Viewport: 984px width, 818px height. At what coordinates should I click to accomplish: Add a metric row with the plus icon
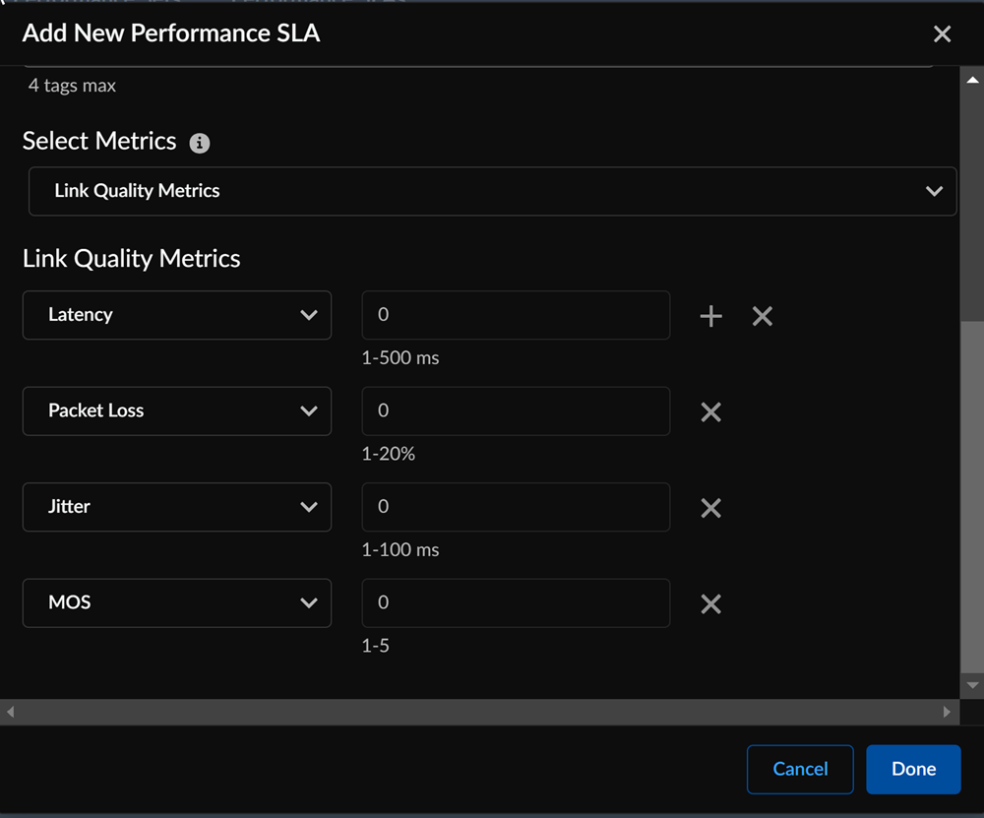point(710,316)
